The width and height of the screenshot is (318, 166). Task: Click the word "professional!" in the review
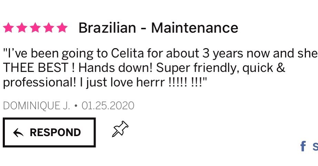[39, 83]
